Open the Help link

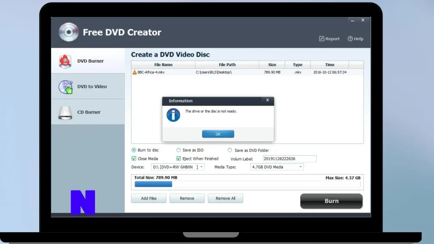[x=356, y=39]
